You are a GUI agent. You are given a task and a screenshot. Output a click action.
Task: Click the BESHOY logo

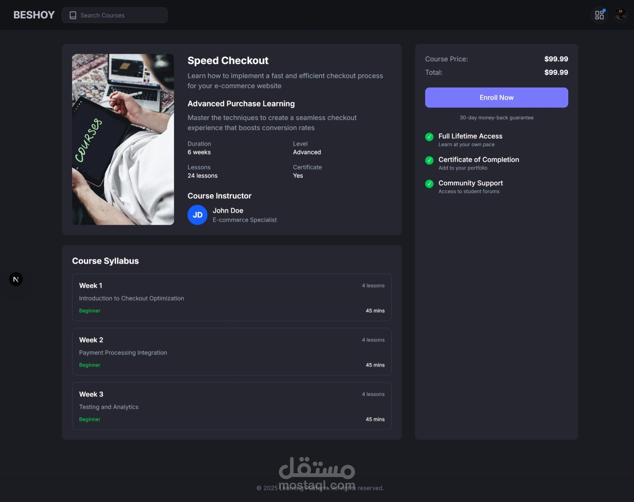coord(34,15)
